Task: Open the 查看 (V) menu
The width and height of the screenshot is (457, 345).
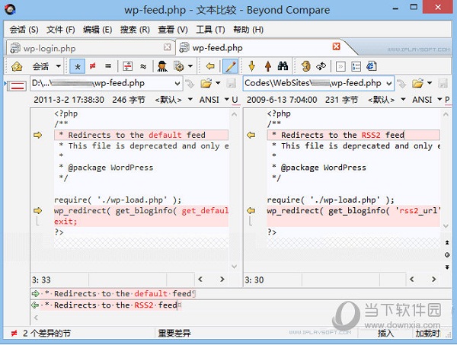Action: pyautogui.click(x=173, y=30)
